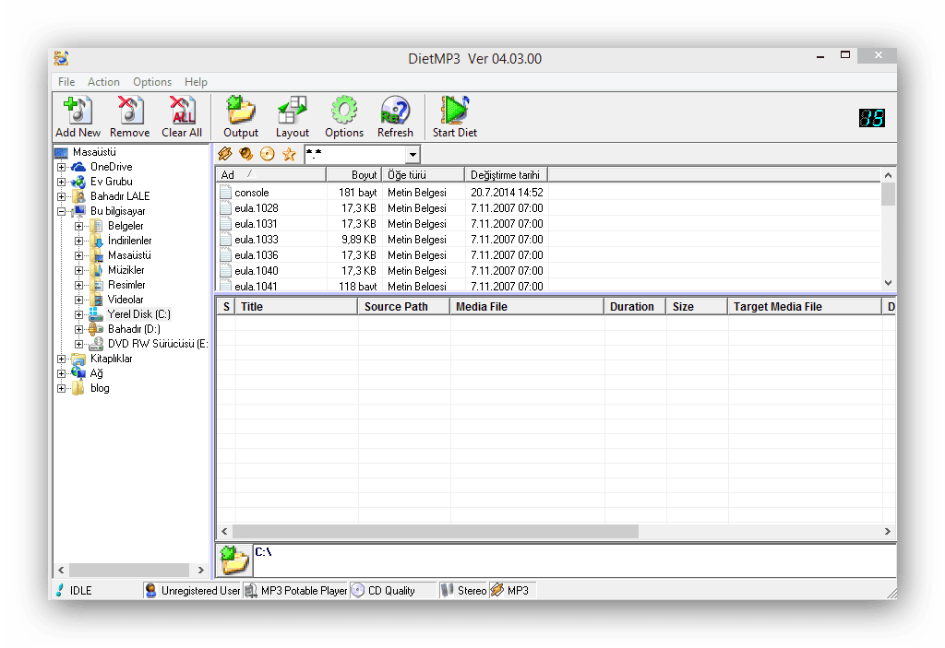
Task: Expand the Bahadır LALE tree node
Action: (61, 196)
